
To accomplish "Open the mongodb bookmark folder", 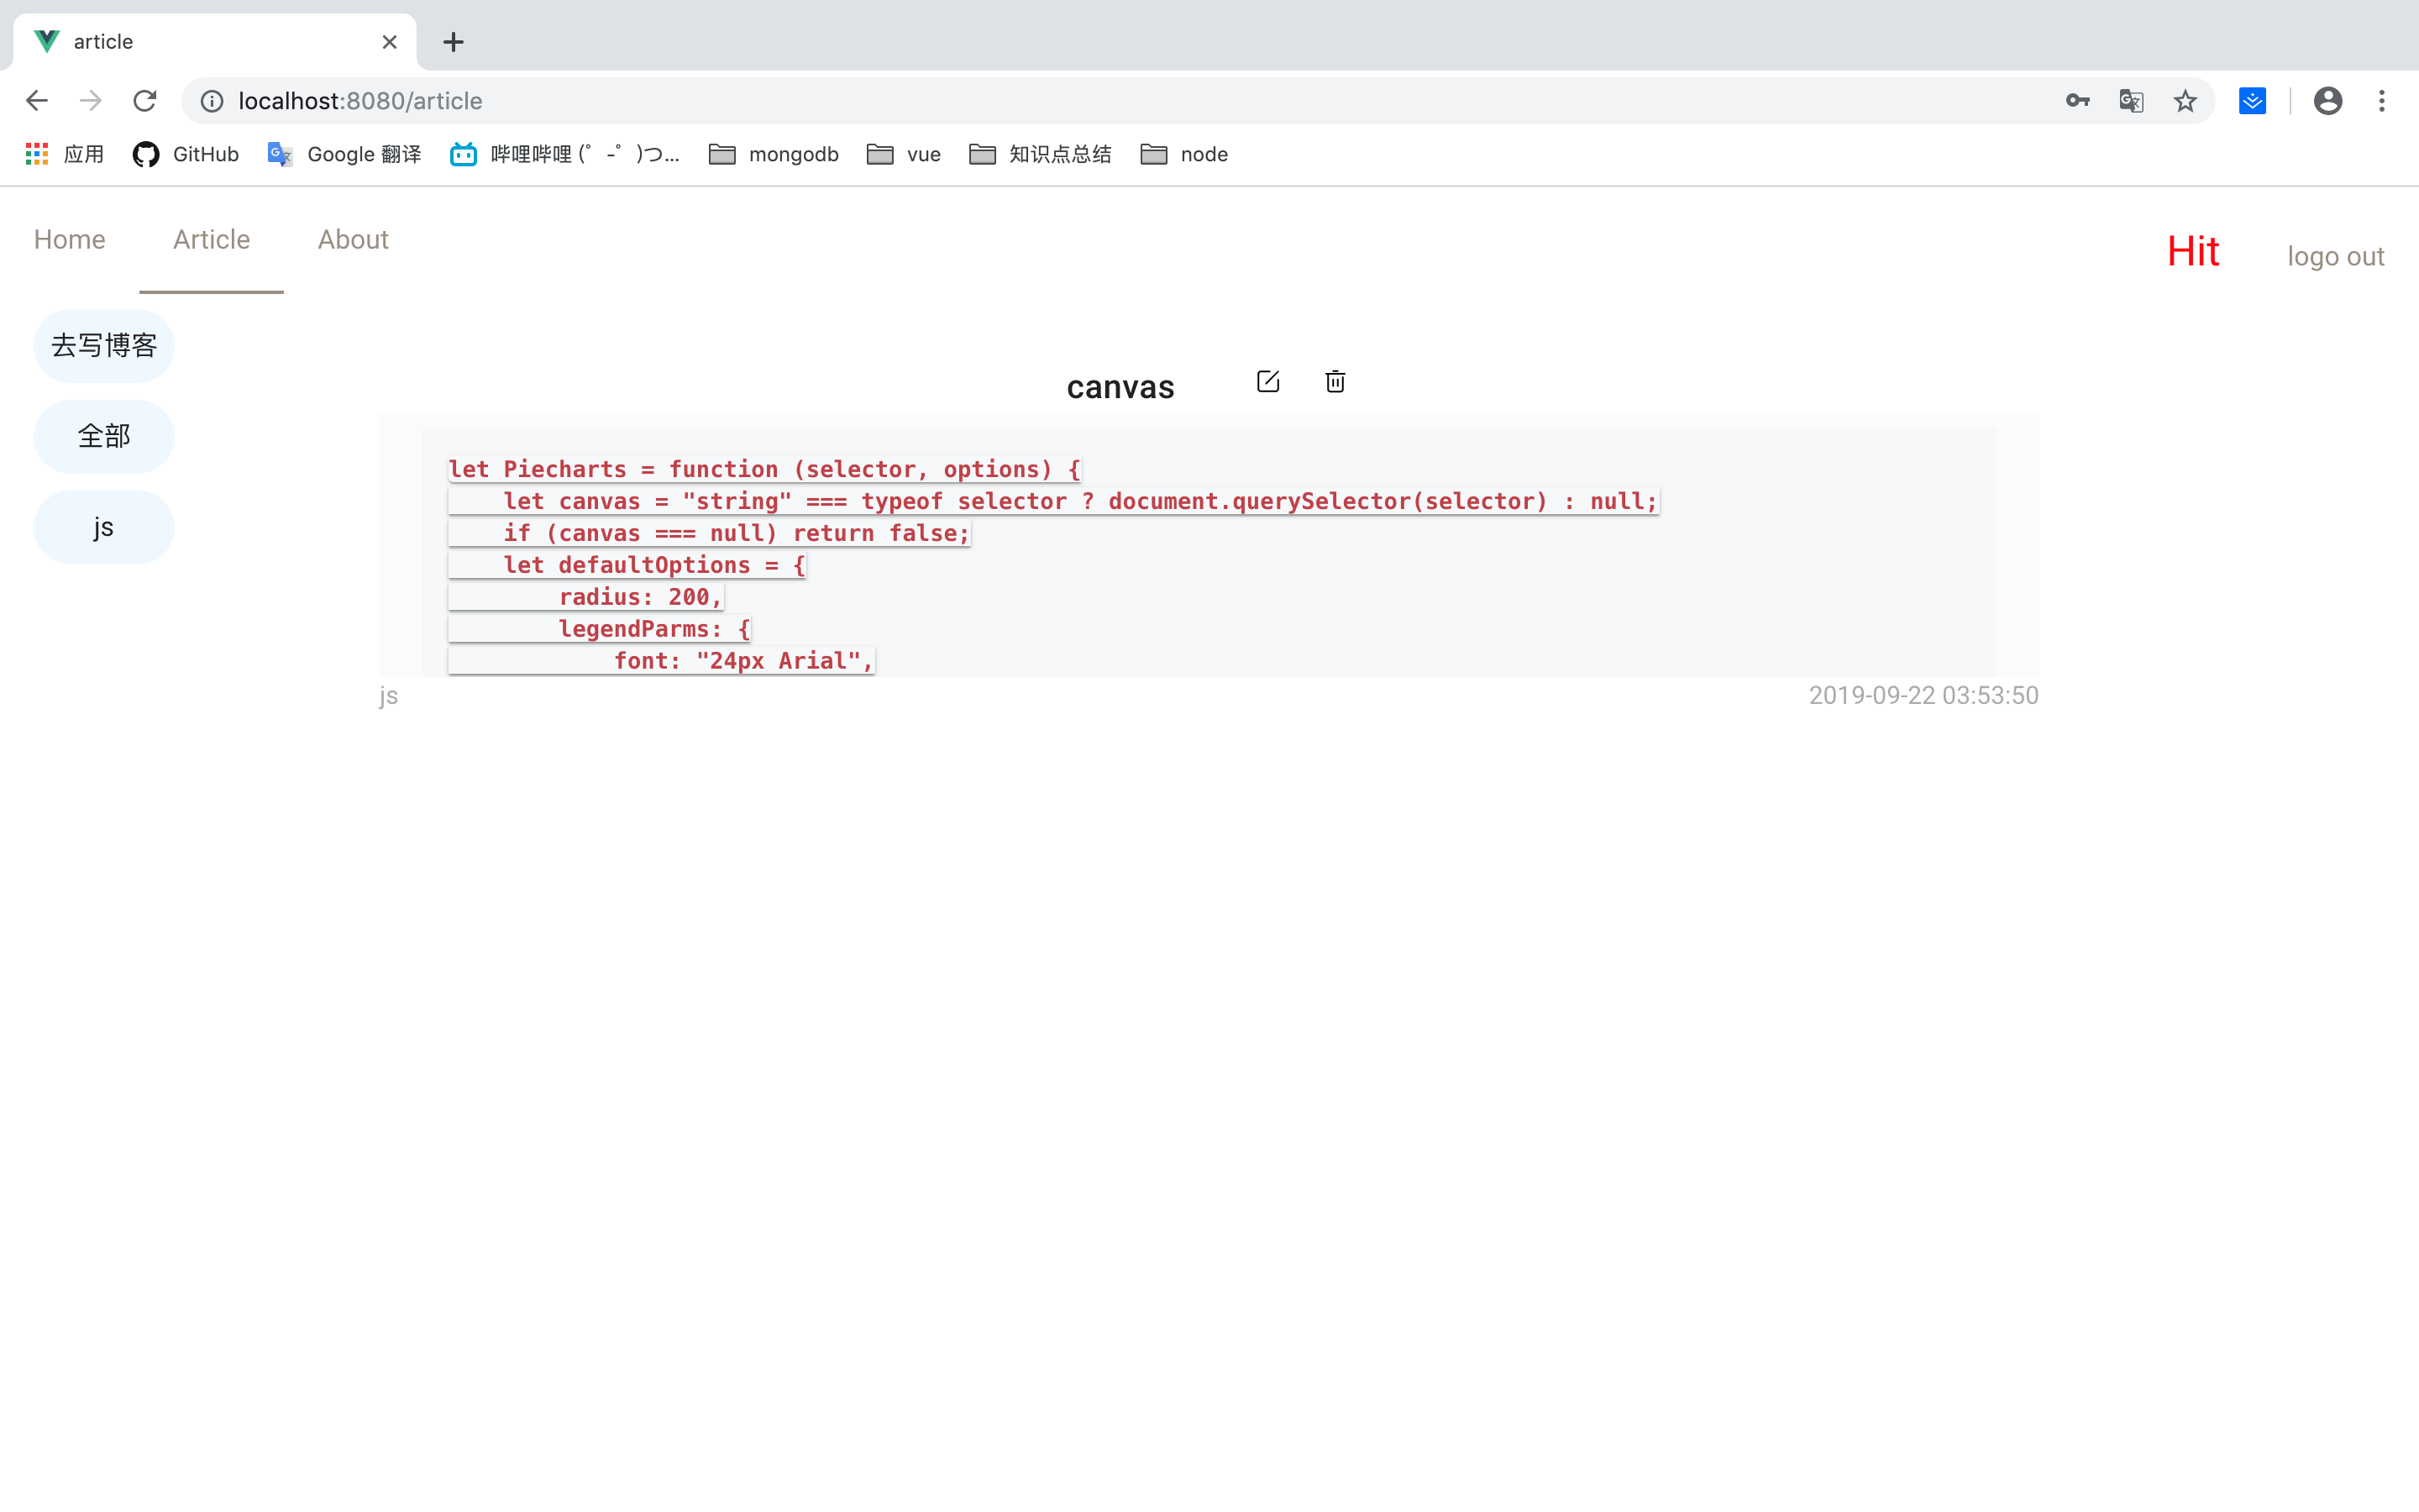I will (774, 154).
